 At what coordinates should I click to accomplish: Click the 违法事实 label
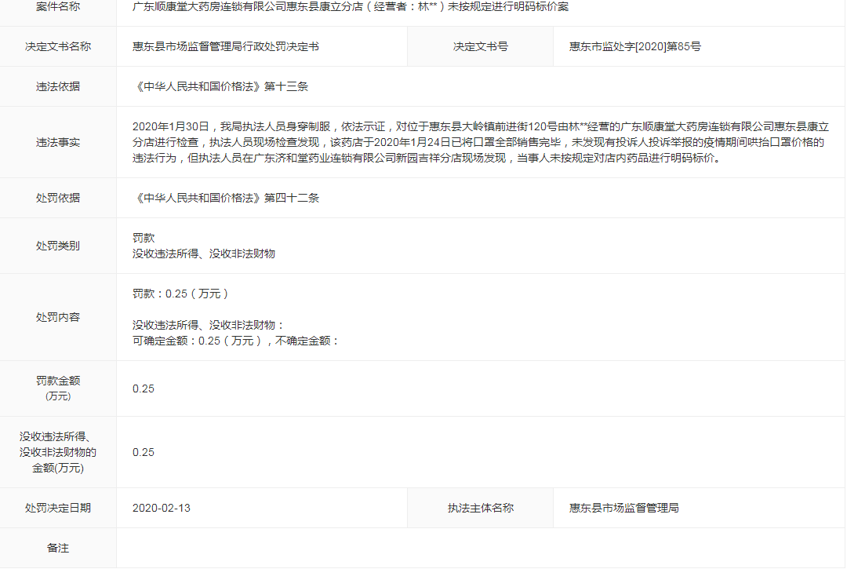pos(58,142)
